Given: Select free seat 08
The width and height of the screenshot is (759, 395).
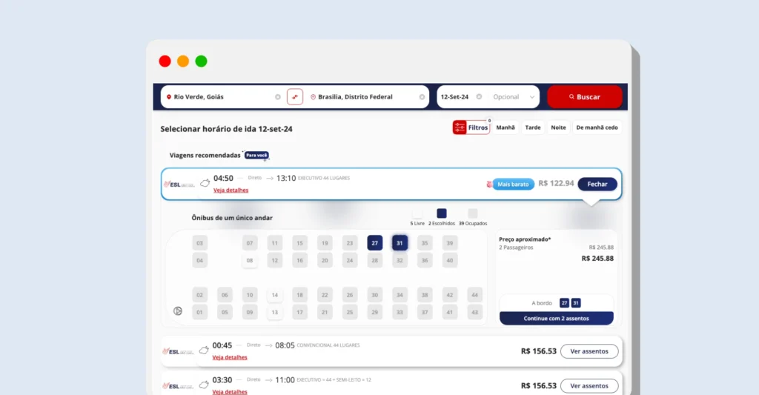Looking at the screenshot, I should tap(250, 260).
